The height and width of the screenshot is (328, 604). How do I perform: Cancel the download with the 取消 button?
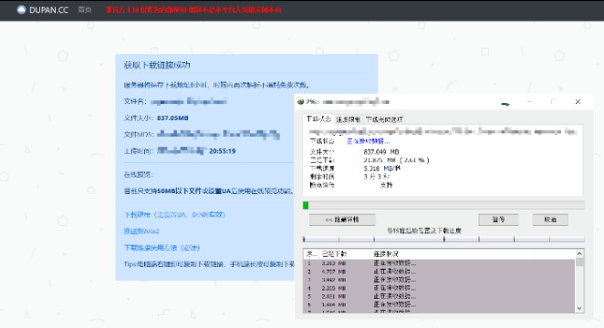tap(550, 220)
